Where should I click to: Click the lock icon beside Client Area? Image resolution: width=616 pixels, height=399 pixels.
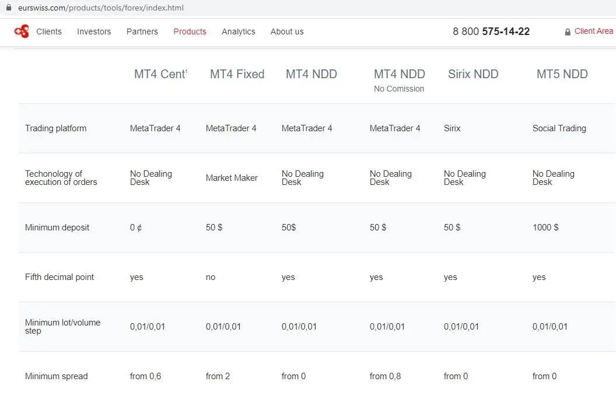[567, 32]
